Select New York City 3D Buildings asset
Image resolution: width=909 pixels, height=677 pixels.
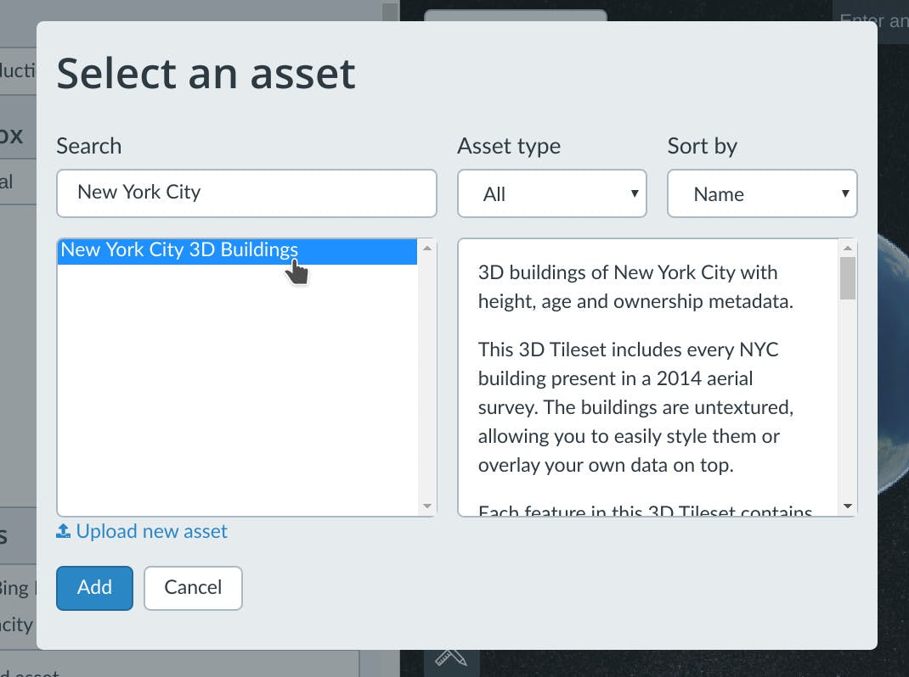click(x=179, y=250)
